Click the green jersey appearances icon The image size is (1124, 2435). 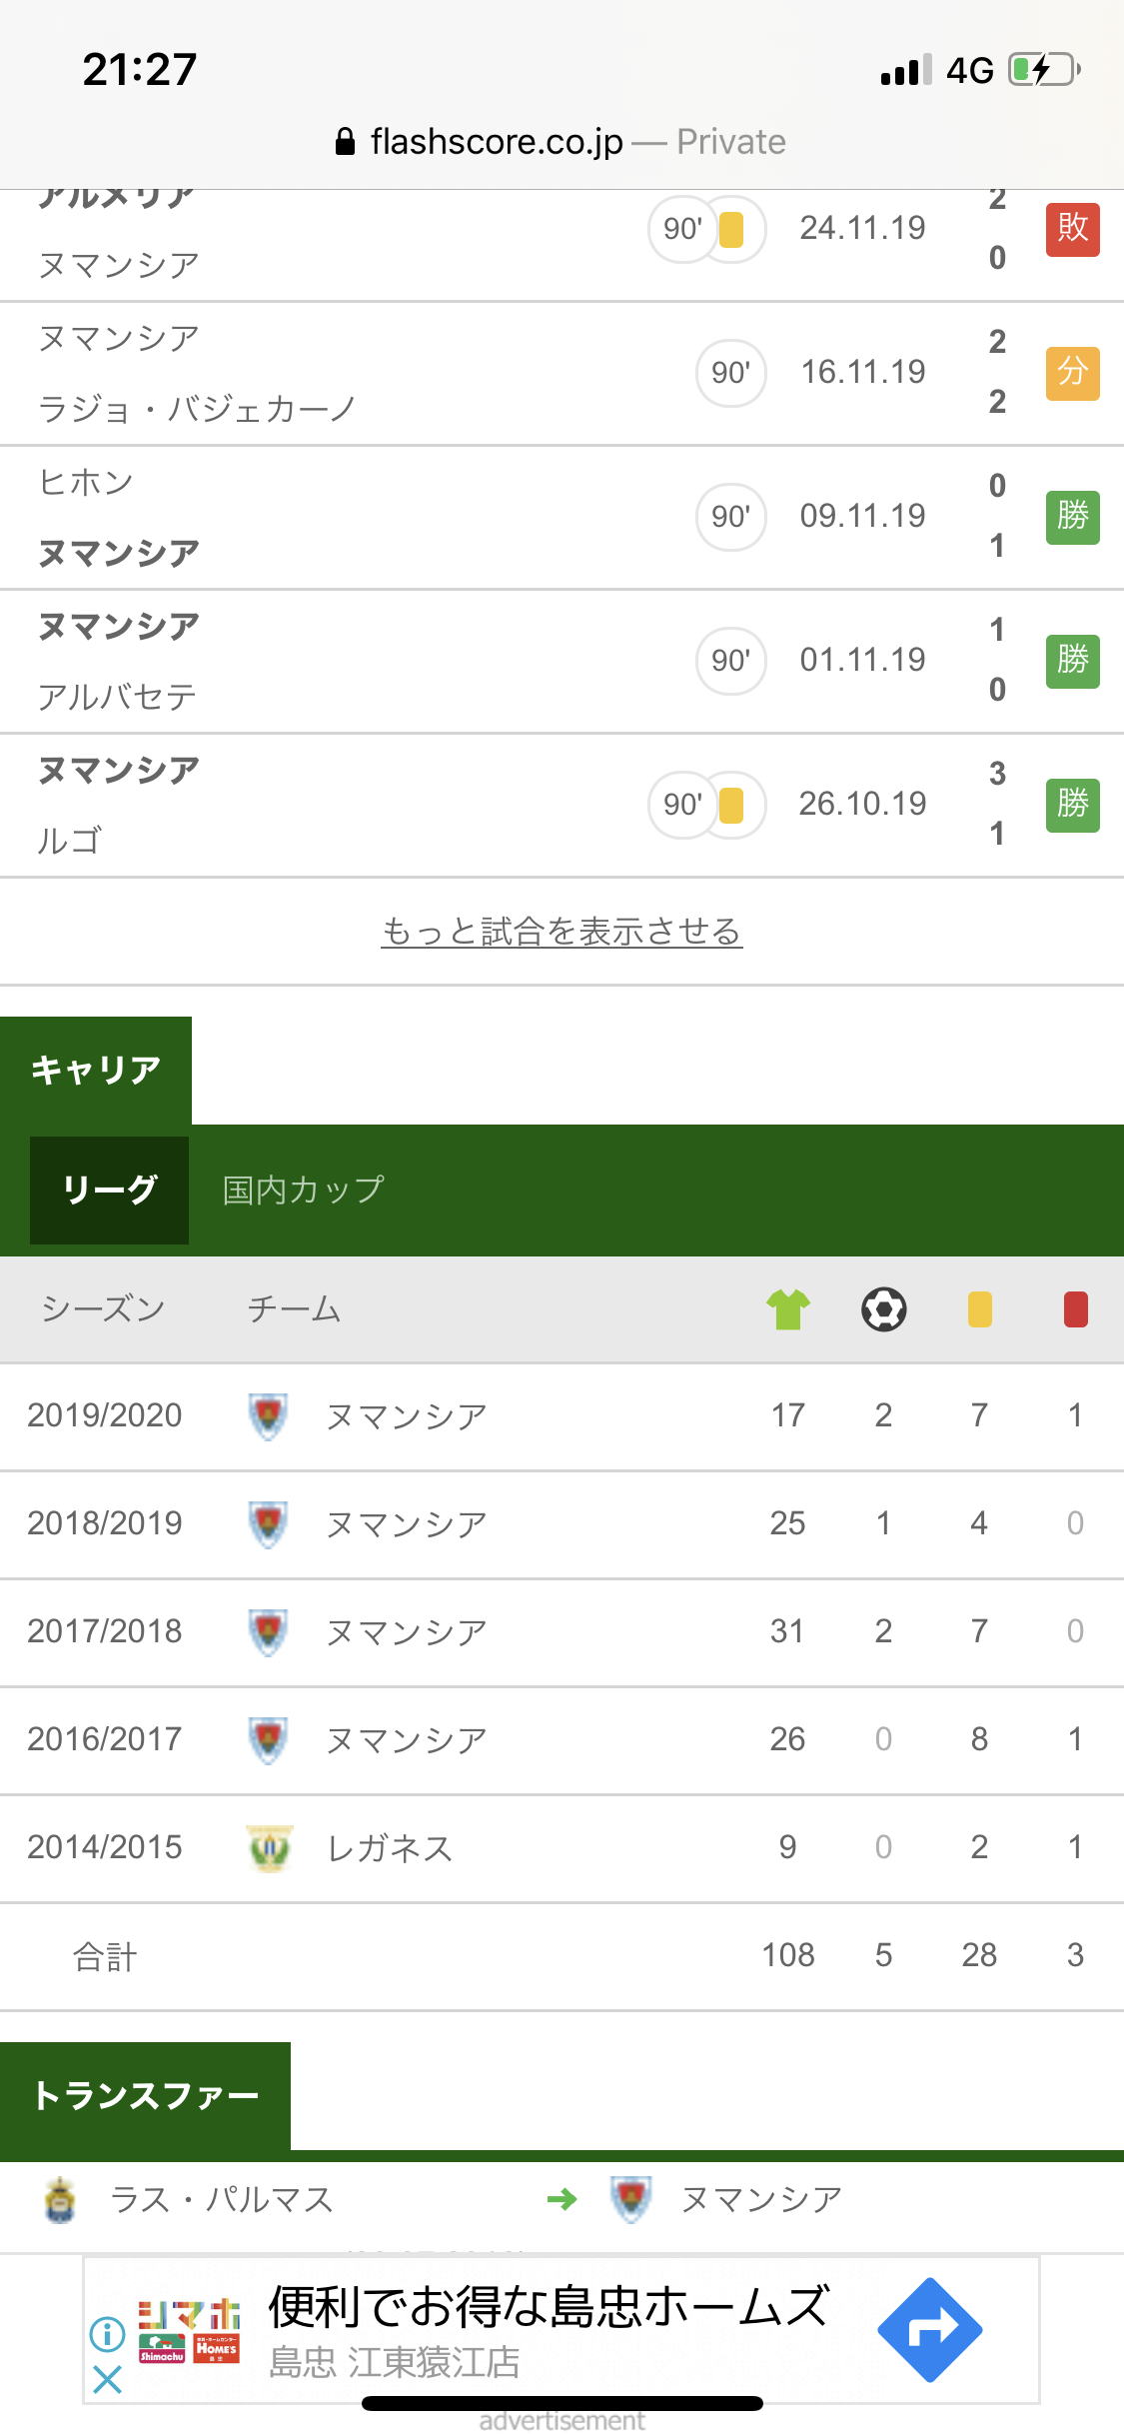(x=787, y=1309)
